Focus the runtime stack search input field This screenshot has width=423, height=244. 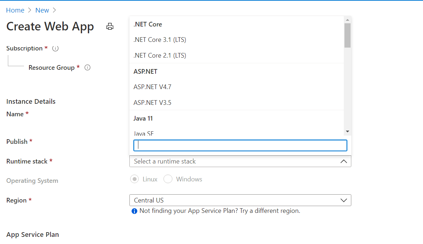click(240, 145)
